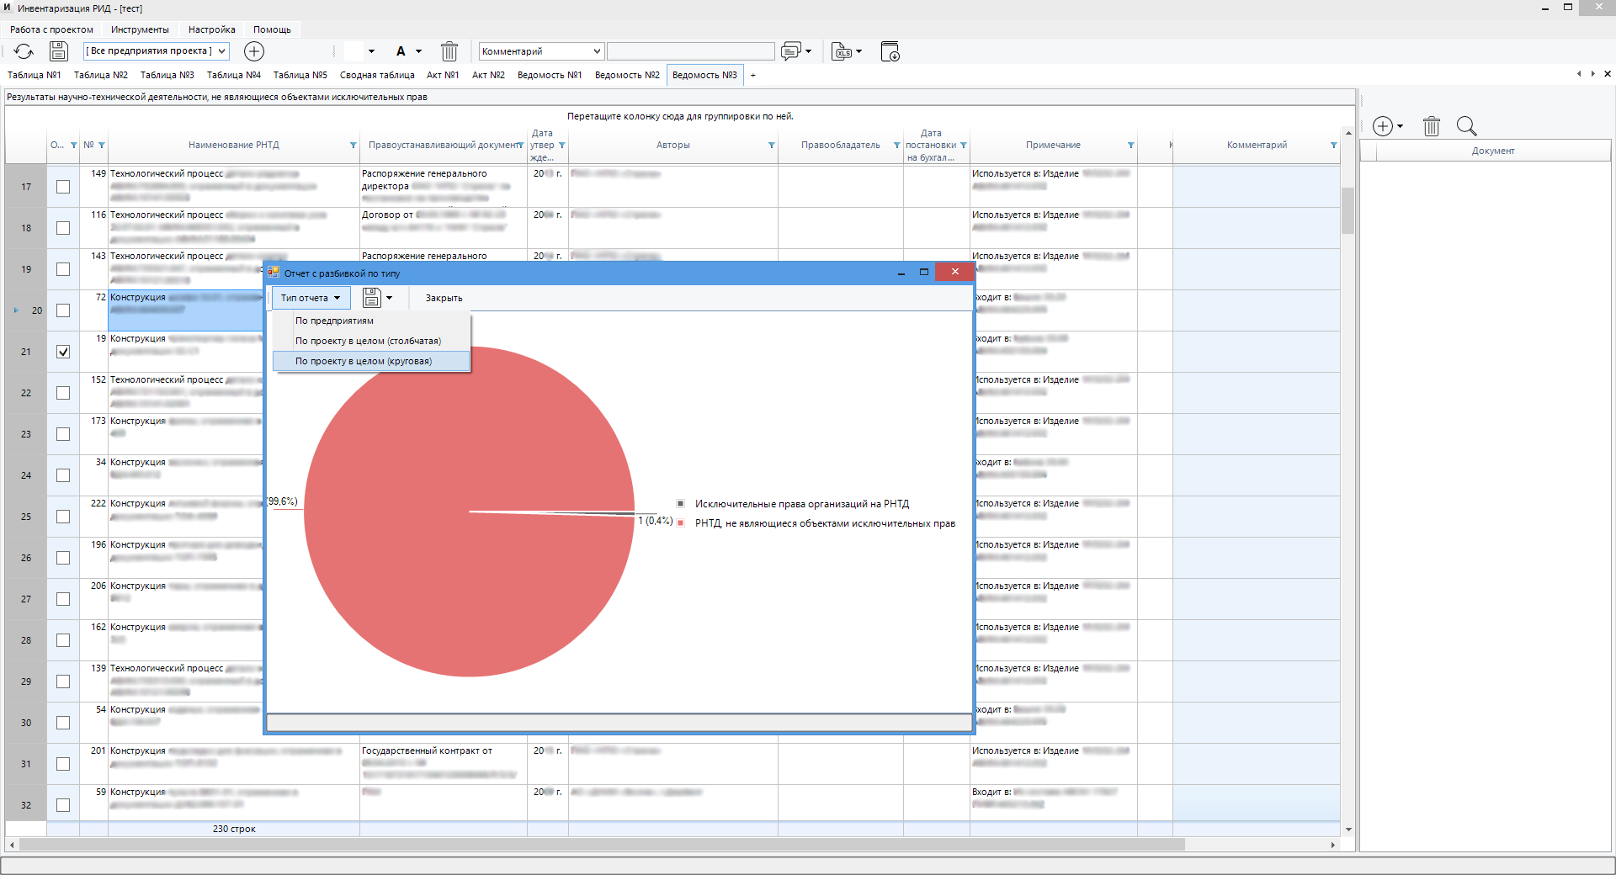
Task: Expand the Комментарий combo box
Action: coord(542,51)
